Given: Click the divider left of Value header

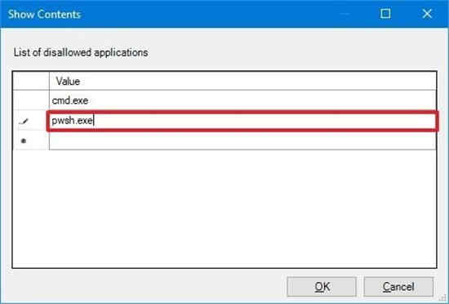Looking at the screenshot, I should coord(49,82).
